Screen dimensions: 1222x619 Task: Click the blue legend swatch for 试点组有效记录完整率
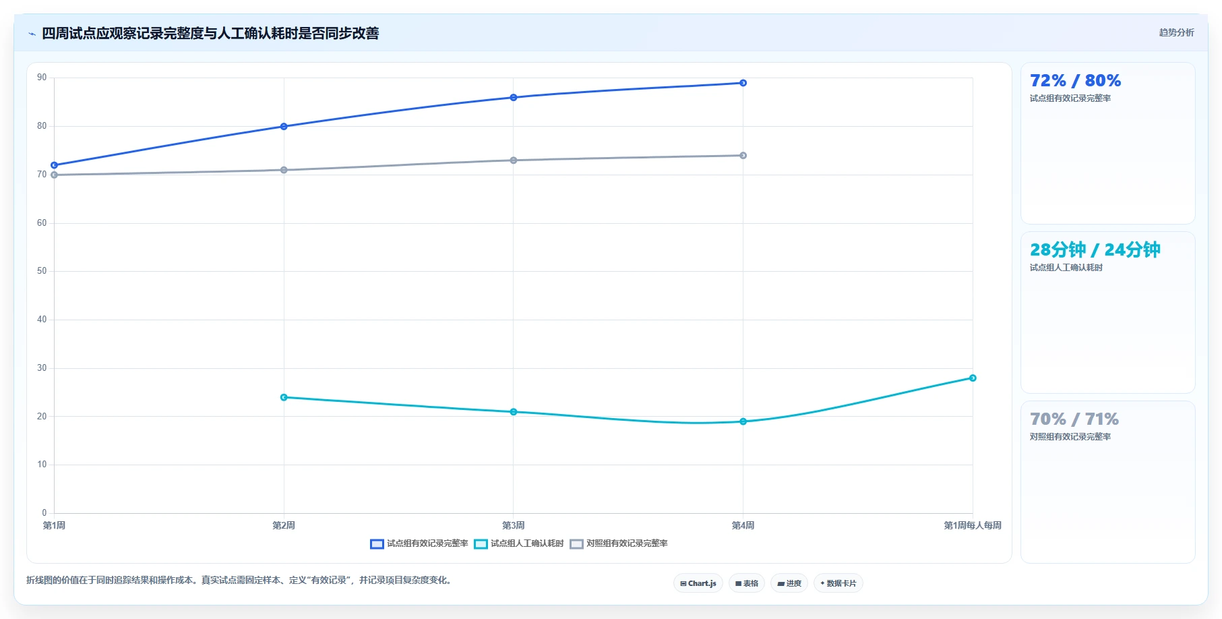click(x=377, y=544)
